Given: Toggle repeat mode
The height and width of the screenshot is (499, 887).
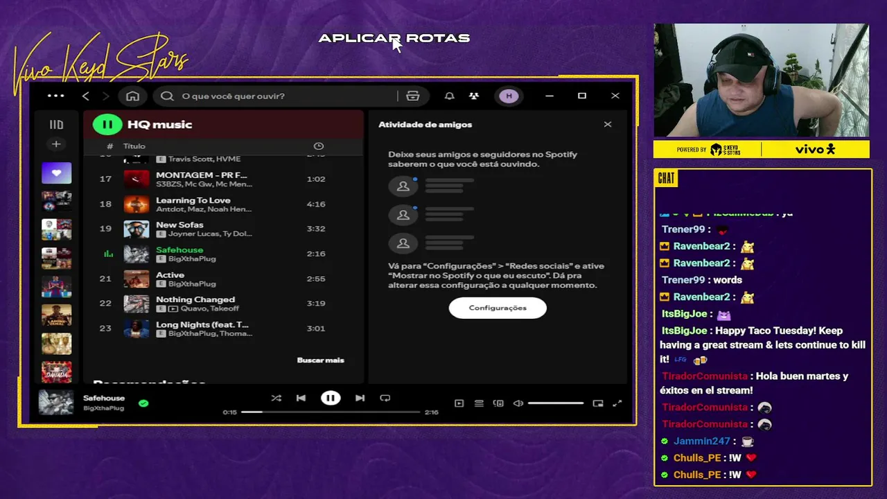Looking at the screenshot, I should 385,398.
